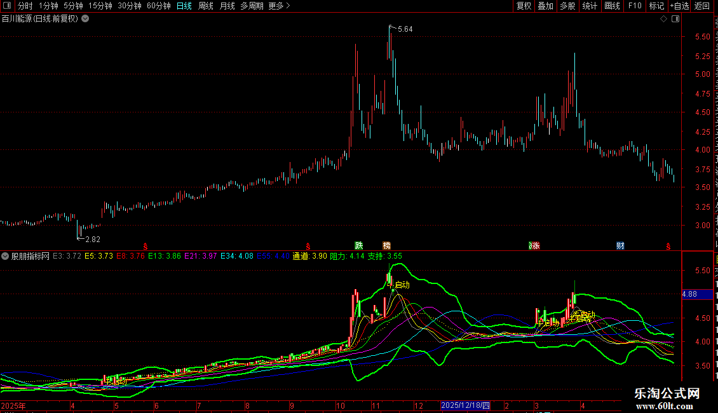Viewport: 718px width, 413px height.
Task: Select the 日线 daily period
Action: 184,6
